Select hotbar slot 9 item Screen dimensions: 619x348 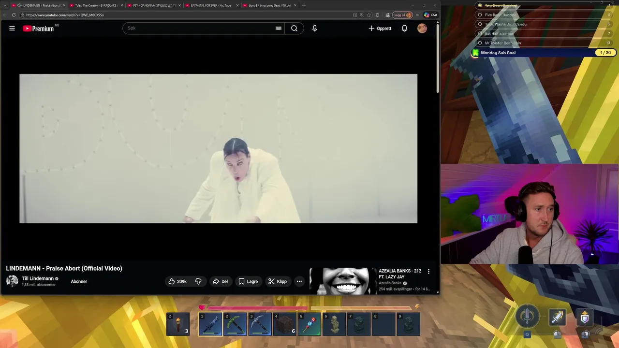(408, 324)
